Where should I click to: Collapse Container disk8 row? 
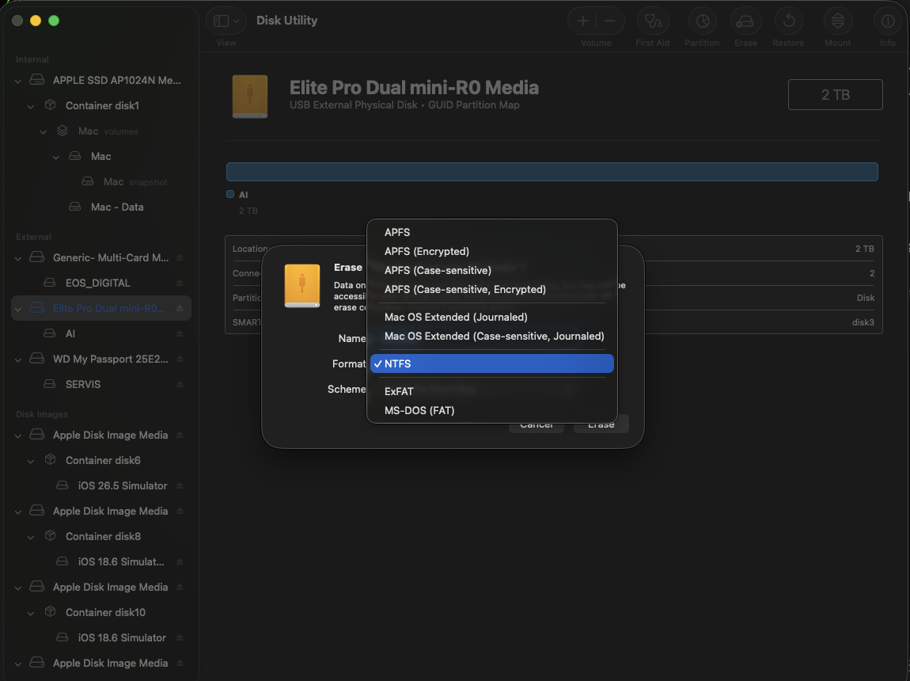tap(31, 537)
